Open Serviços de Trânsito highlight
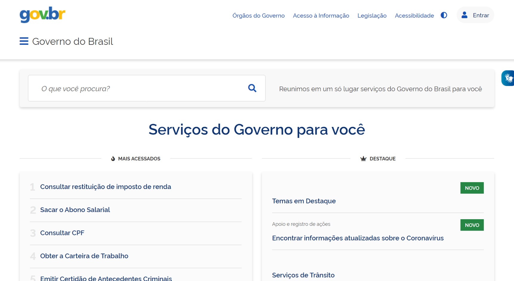Image resolution: width=514 pixels, height=281 pixels. tap(303, 275)
